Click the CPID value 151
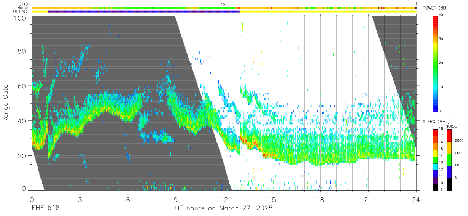468x216 pixels. 224,4
